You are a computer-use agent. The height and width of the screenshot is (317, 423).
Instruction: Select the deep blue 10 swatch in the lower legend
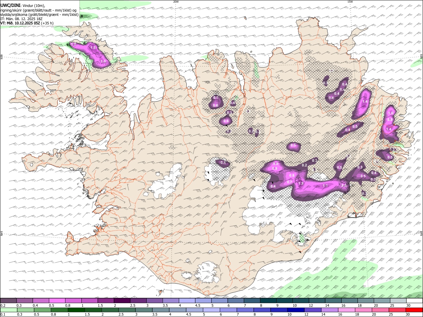296,310
